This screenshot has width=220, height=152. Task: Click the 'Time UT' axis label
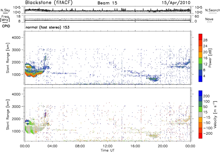point(108,150)
